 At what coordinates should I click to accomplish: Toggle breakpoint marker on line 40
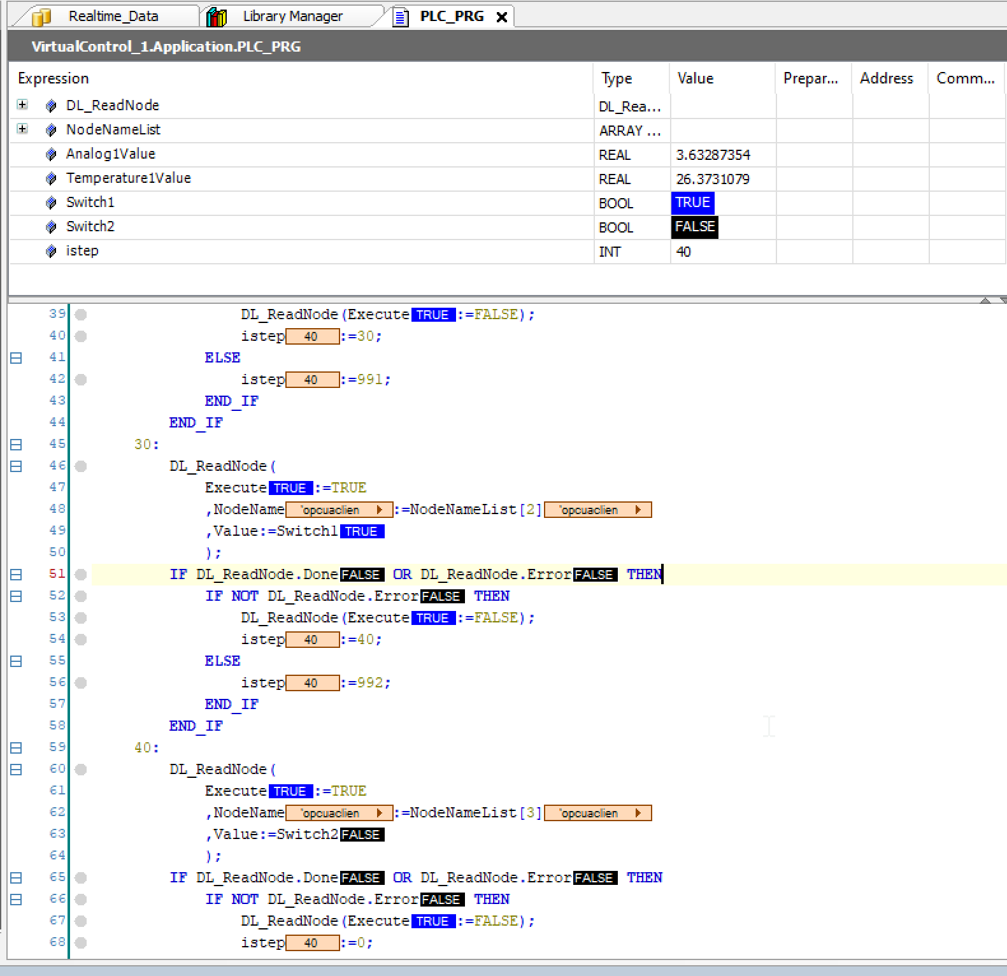(x=81, y=336)
